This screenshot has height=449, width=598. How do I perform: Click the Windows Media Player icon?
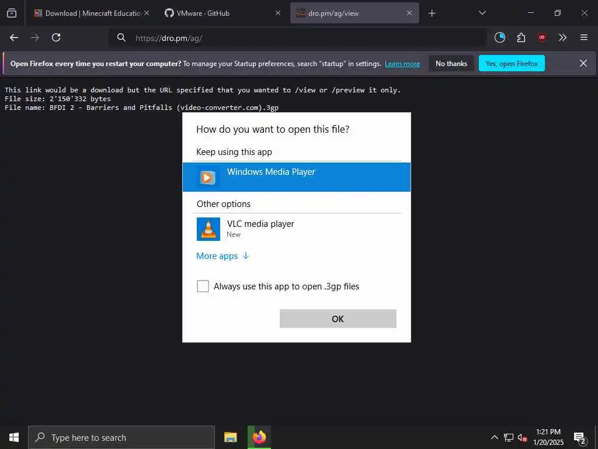[208, 177]
